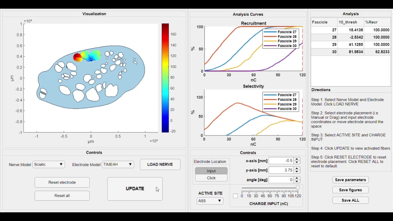The height and width of the screenshot is (221, 393).
Task: Toggle the checkbox beside the charge slider
Action: point(235,196)
